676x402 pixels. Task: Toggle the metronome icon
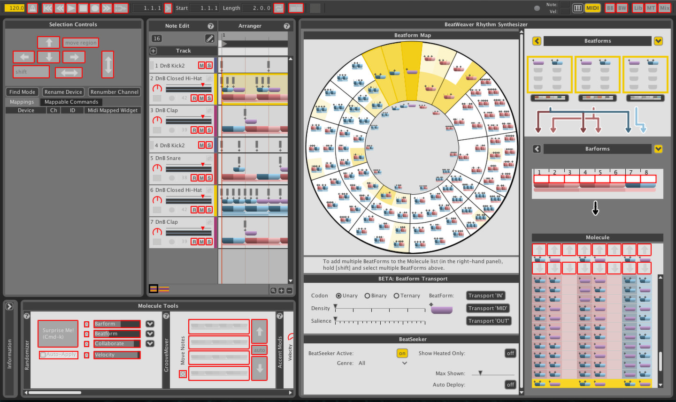[32, 8]
